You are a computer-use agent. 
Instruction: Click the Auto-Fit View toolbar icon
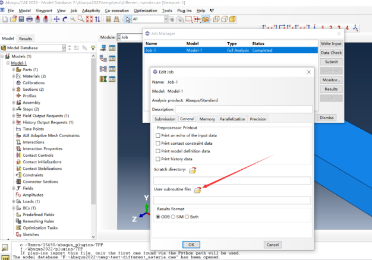[x=88, y=19]
